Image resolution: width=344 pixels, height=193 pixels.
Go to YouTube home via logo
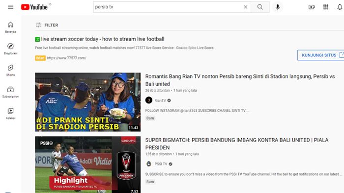(x=34, y=7)
